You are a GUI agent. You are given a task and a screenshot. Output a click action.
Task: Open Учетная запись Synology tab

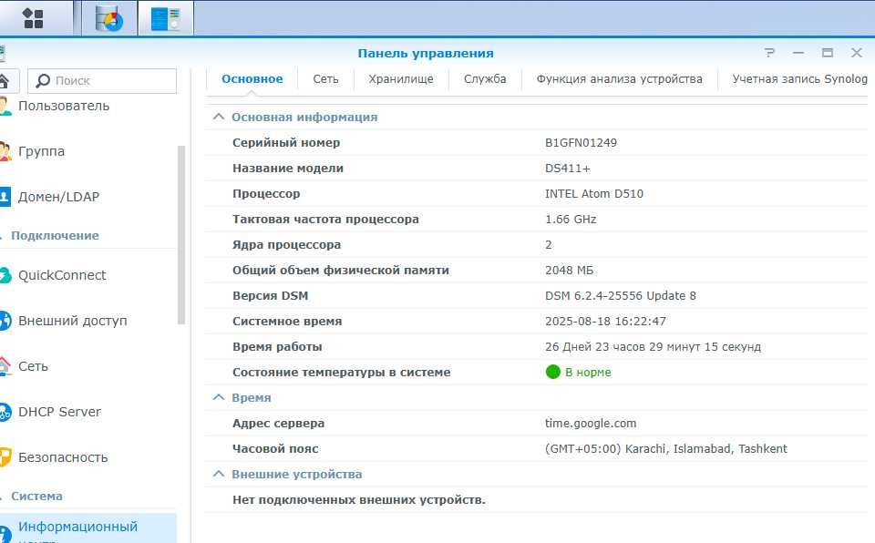pos(799,79)
